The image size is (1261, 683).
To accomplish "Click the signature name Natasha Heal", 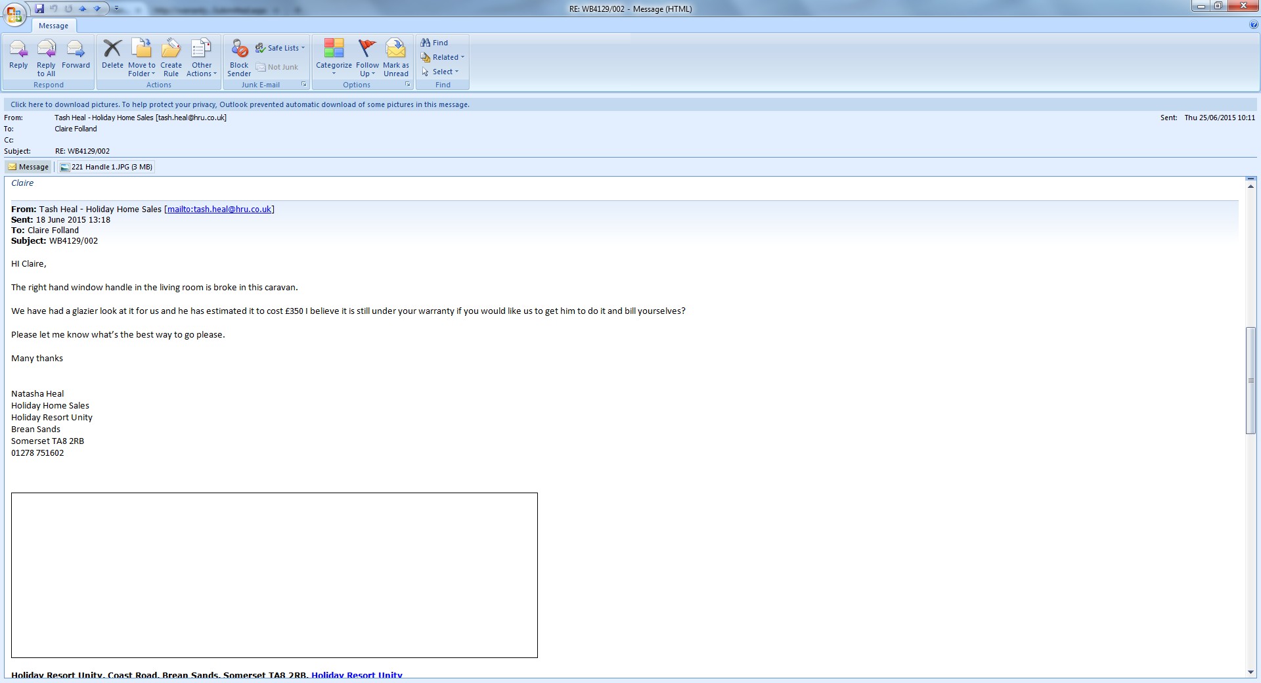I will (37, 394).
